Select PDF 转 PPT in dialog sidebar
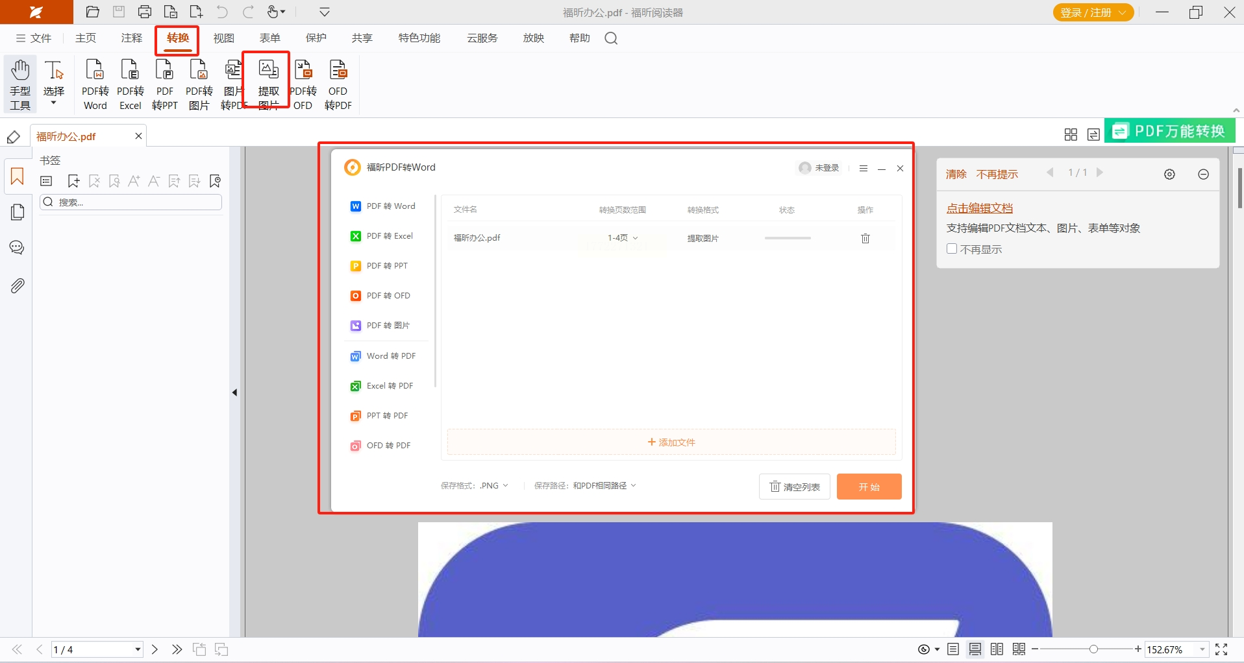The image size is (1244, 663). pyautogui.click(x=386, y=266)
